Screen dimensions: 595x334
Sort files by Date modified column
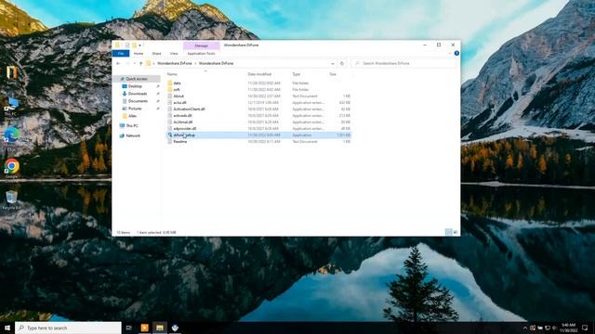click(259, 74)
